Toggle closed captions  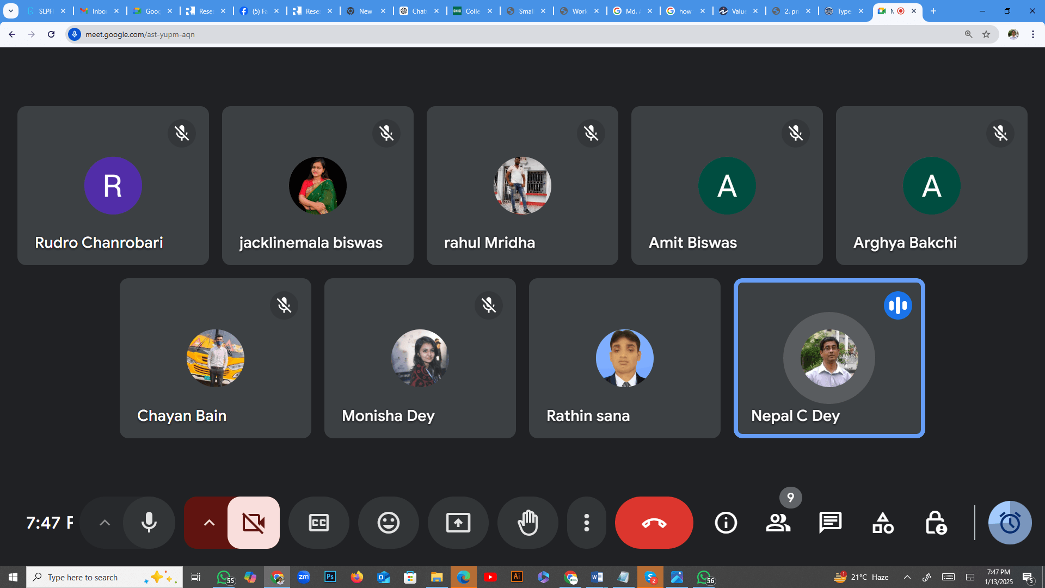coord(318,523)
